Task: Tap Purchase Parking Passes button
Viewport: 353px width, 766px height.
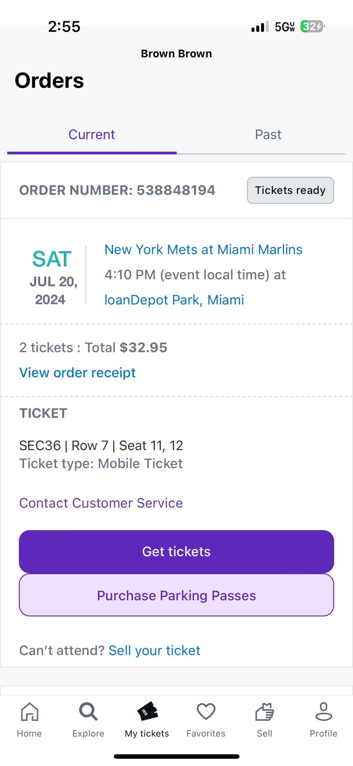Action: (176, 595)
